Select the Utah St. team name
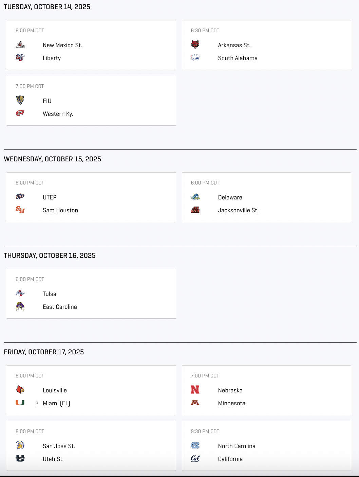This screenshot has height=477, width=359. pos(53,459)
